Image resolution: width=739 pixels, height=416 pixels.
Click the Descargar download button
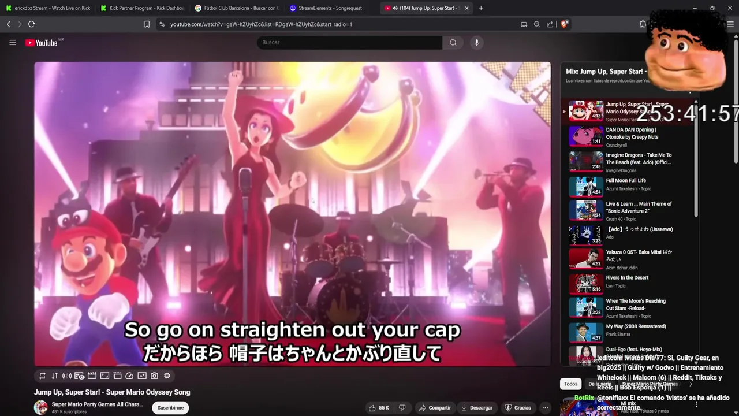point(476,408)
